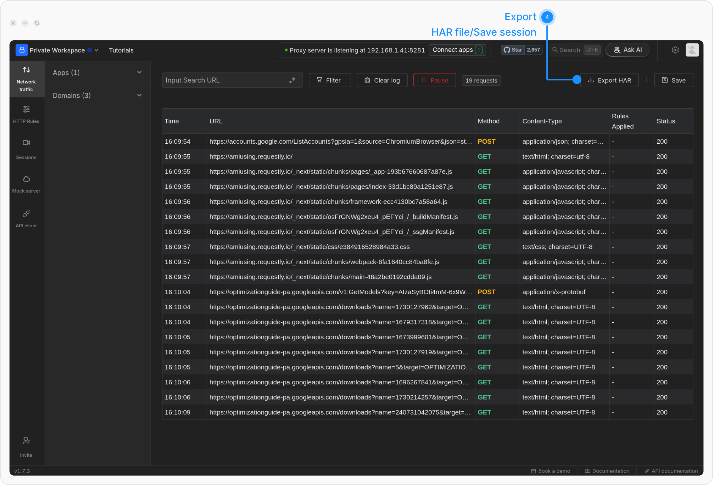713x485 pixels.
Task: Toggle the regex icon in search field
Action: (292, 80)
